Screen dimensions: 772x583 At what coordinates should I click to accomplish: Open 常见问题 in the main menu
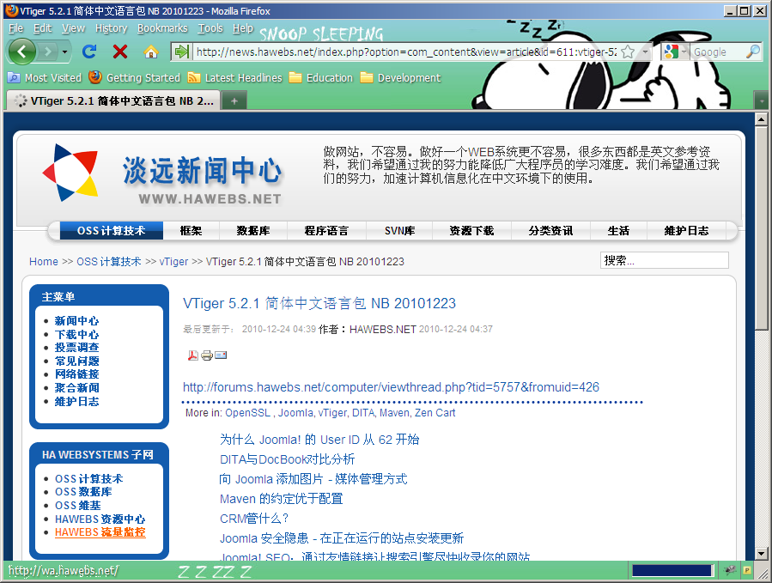[76, 361]
